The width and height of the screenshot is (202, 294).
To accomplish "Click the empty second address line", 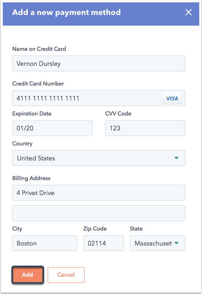I will pos(99,213).
